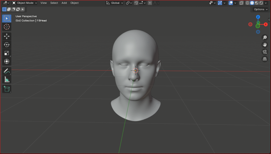Switch to rendered viewport shading
The image size is (271, 154).
pos(261,3)
